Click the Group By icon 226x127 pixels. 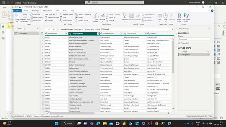pyautogui.click(x=17, y=18)
